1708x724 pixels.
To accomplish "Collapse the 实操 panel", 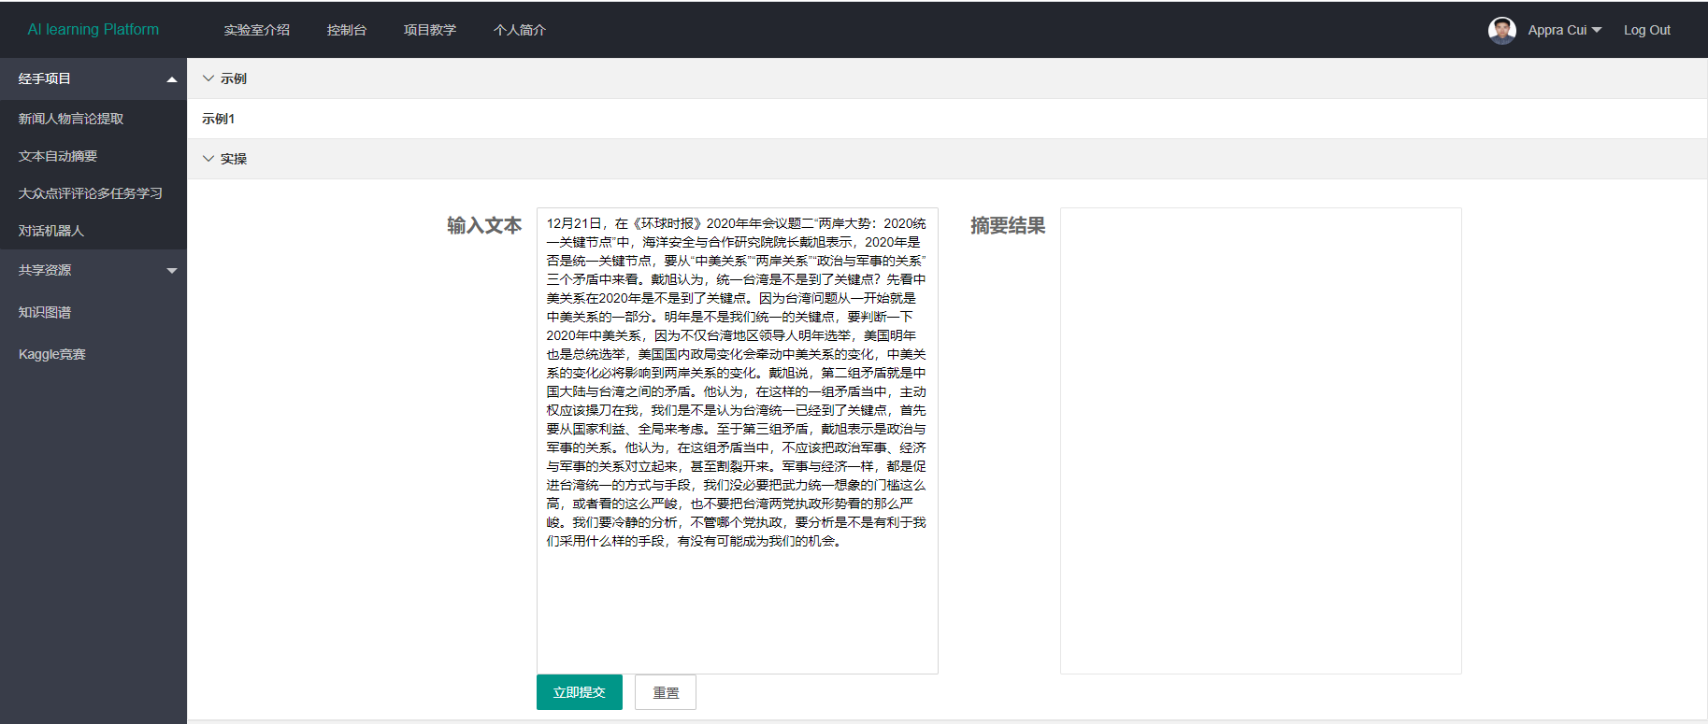I will point(947,159).
